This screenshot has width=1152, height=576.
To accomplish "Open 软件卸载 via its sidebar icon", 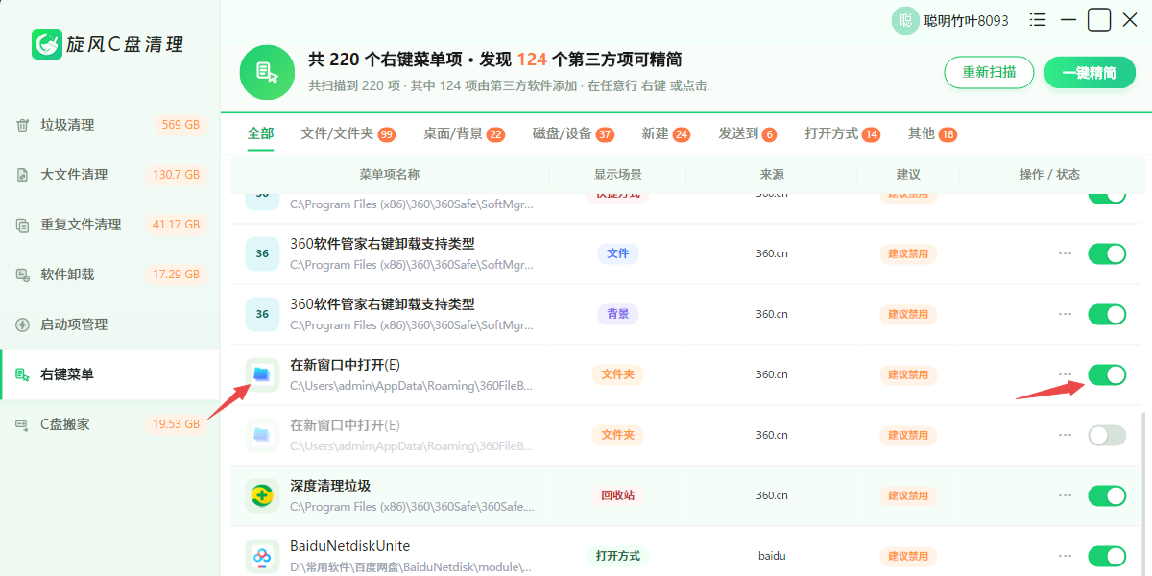I will coord(22,275).
